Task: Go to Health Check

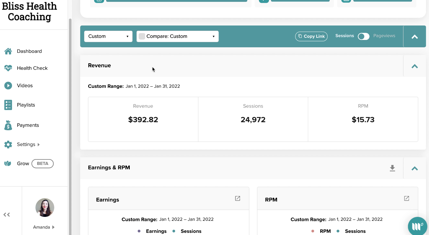Action: pyautogui.click(x=32, y=68)
